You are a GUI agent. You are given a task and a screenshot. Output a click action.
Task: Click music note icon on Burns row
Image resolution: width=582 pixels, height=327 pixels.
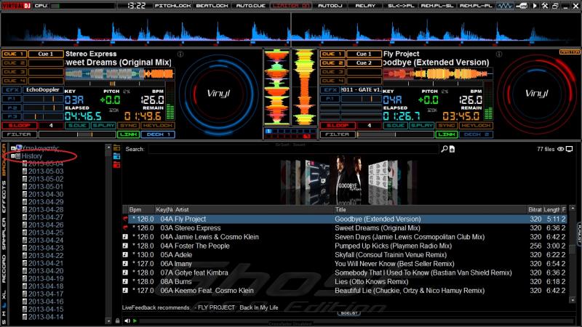(125, 281)
